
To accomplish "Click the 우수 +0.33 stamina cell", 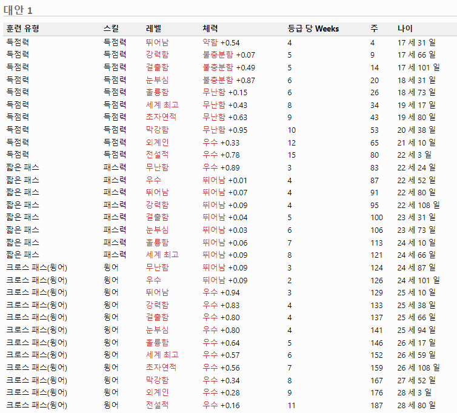I will (x=221, y=143).
